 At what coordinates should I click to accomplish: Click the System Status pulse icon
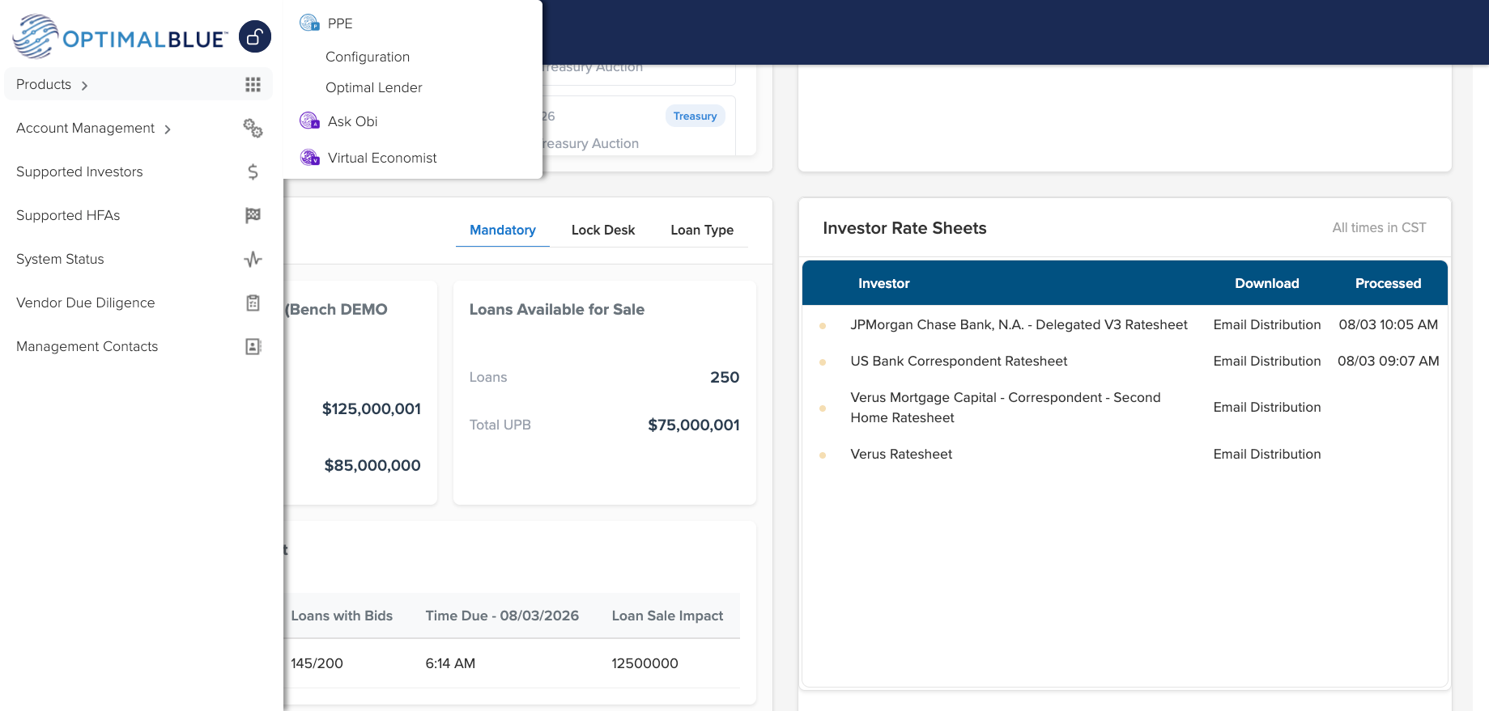253,259
